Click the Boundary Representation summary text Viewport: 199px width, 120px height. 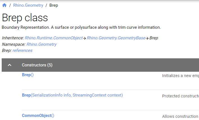click(81, 27)
